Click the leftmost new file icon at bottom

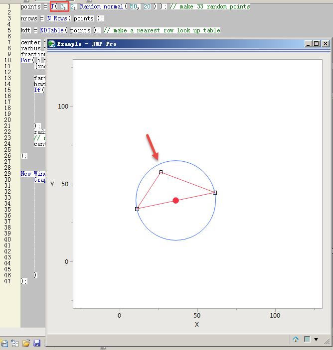4,343
